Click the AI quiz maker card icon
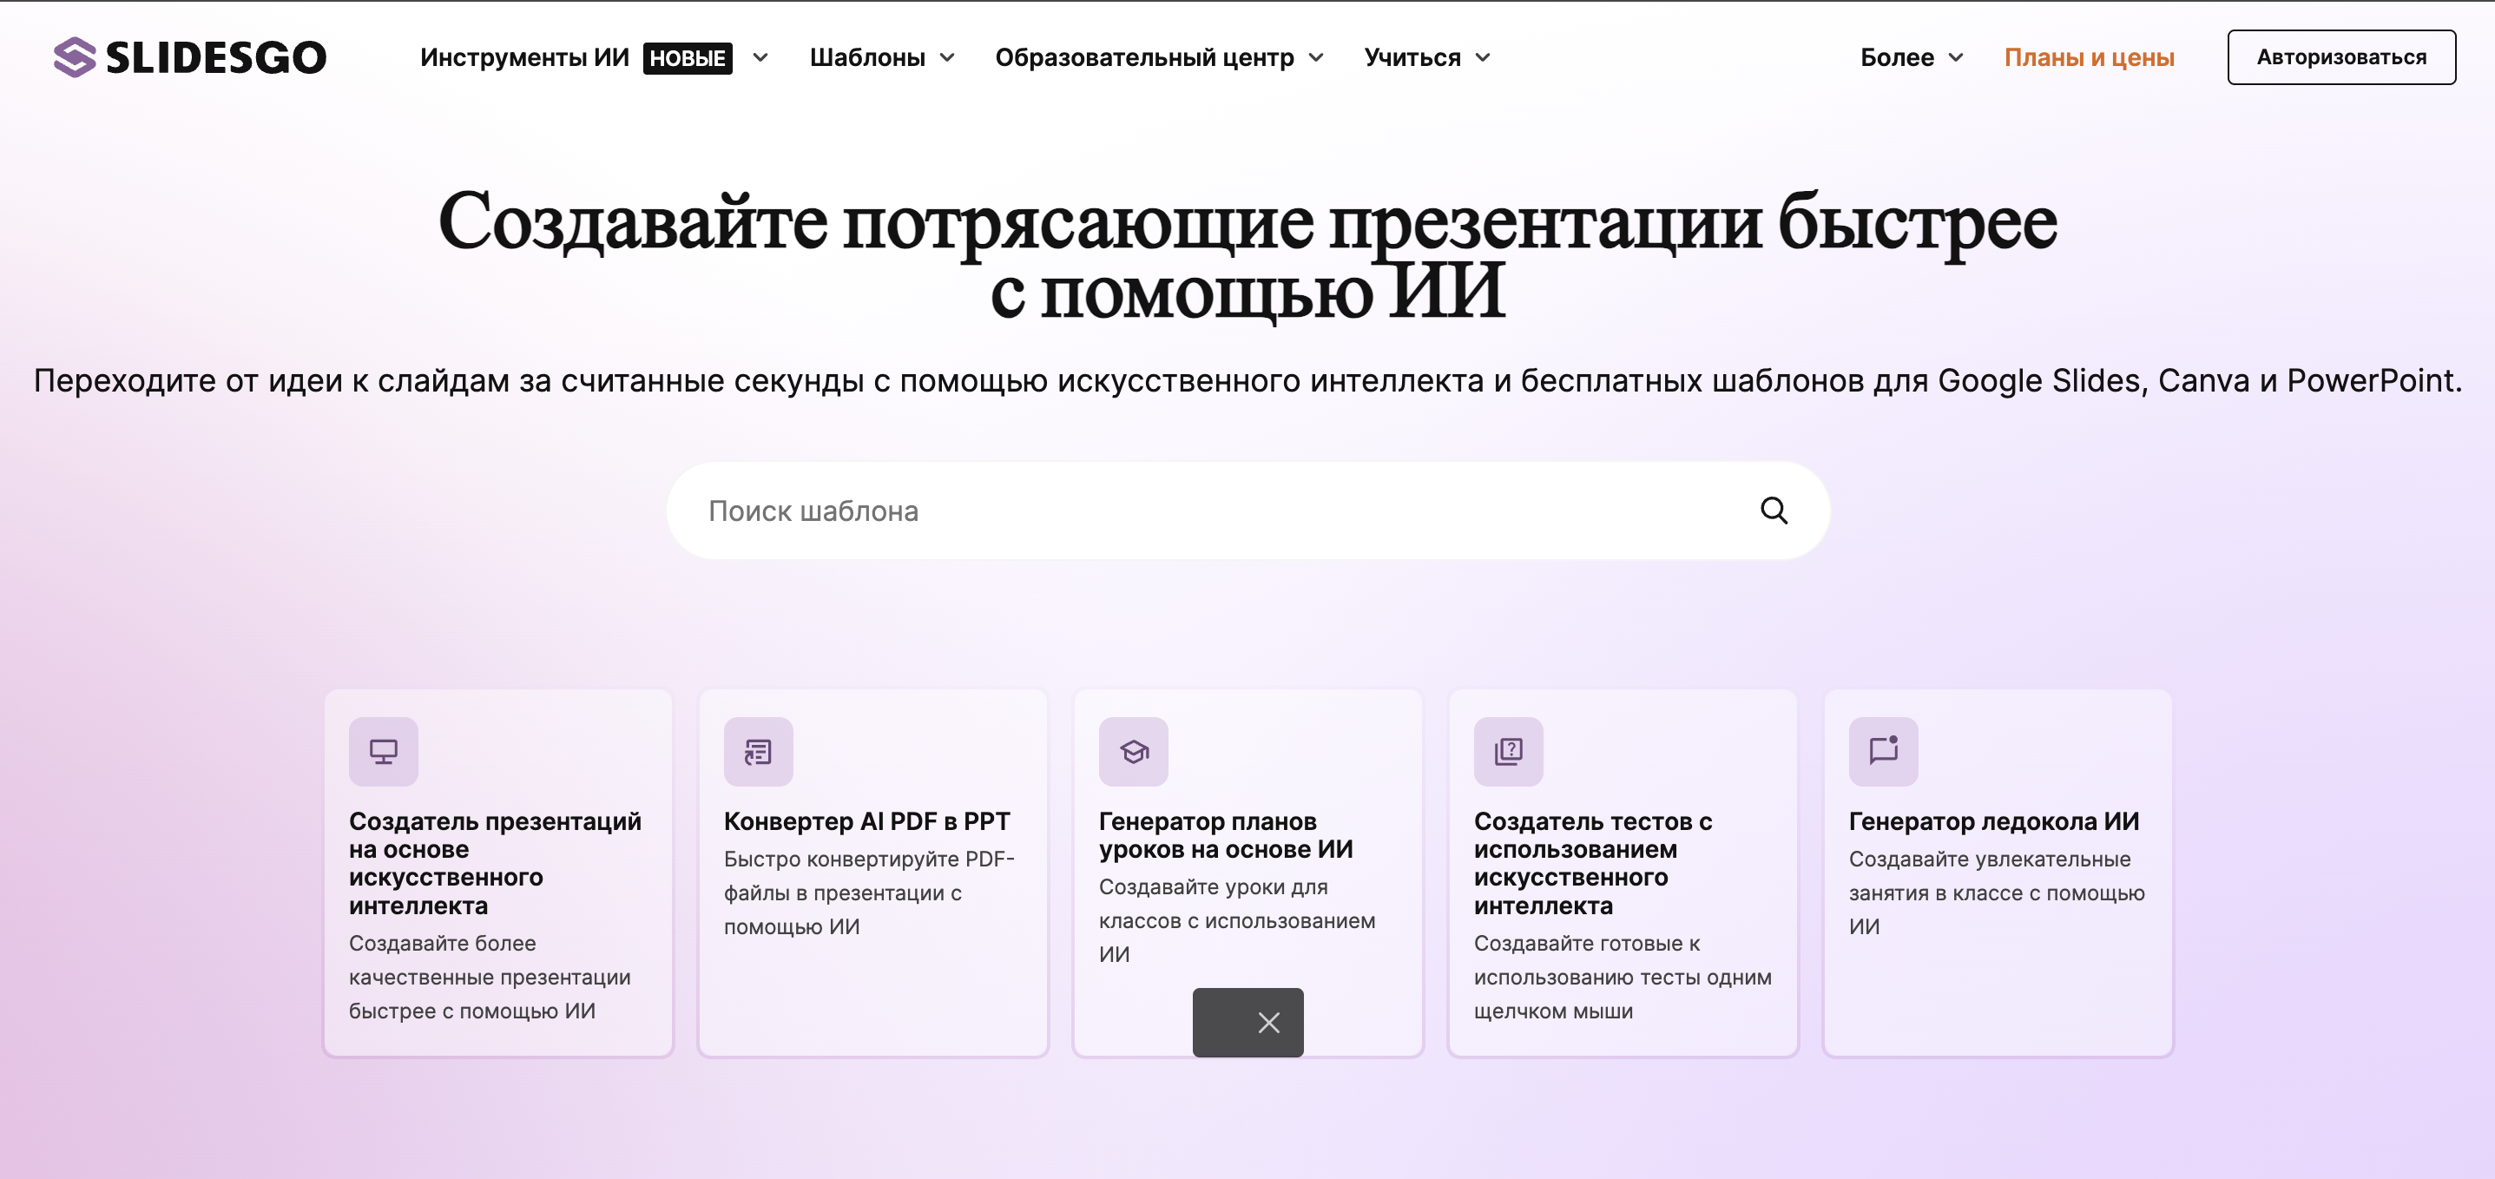 pos(1508,751)
